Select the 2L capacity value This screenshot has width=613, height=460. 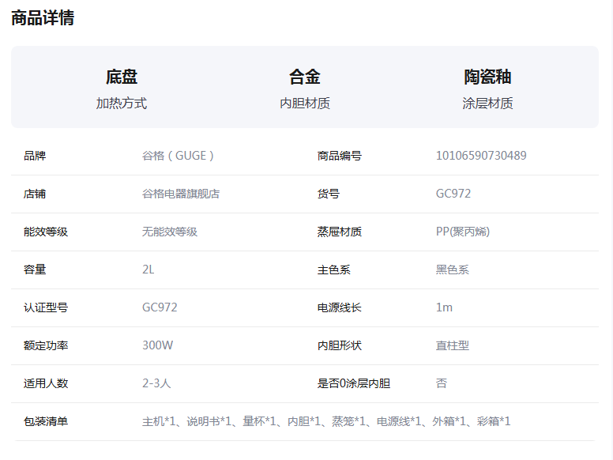(149, 270)
